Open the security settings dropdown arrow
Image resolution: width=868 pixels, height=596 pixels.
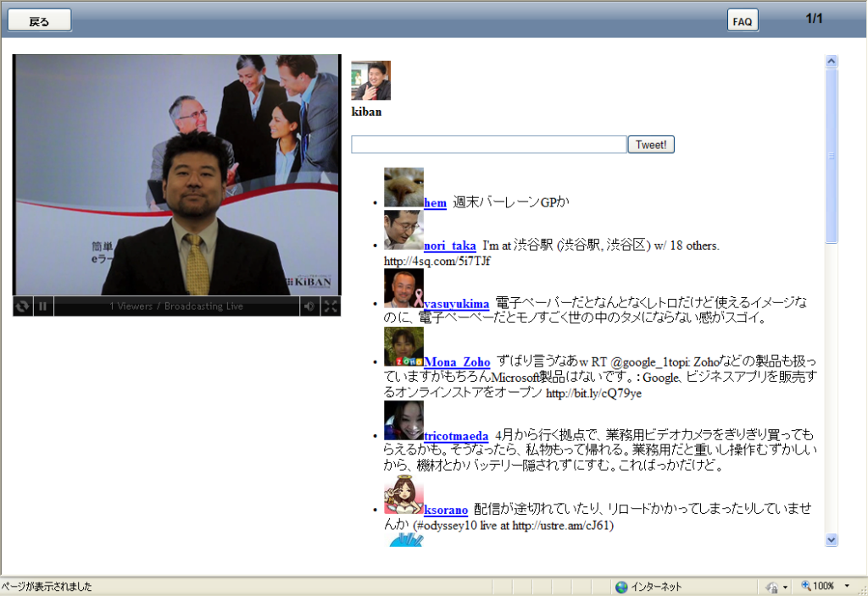coord(785,585)
